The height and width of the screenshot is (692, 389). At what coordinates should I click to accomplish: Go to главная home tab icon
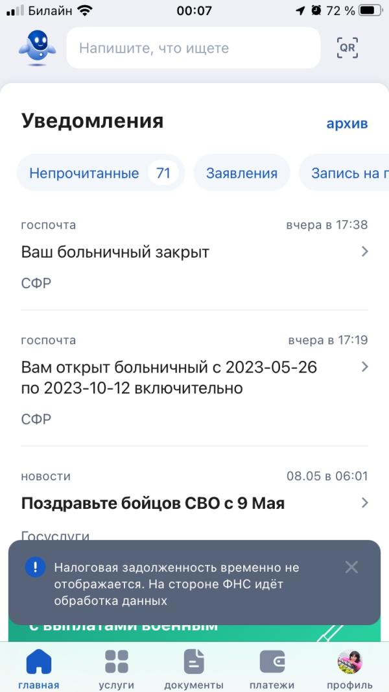[x=39, y=662]
